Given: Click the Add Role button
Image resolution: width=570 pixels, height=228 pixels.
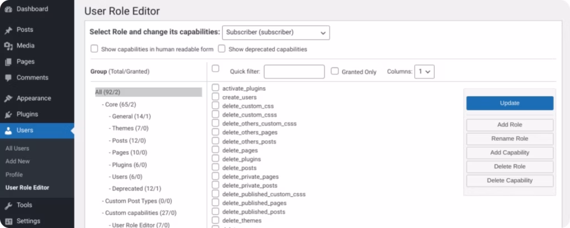Looking at the screenshot, I should pos(510,125).
